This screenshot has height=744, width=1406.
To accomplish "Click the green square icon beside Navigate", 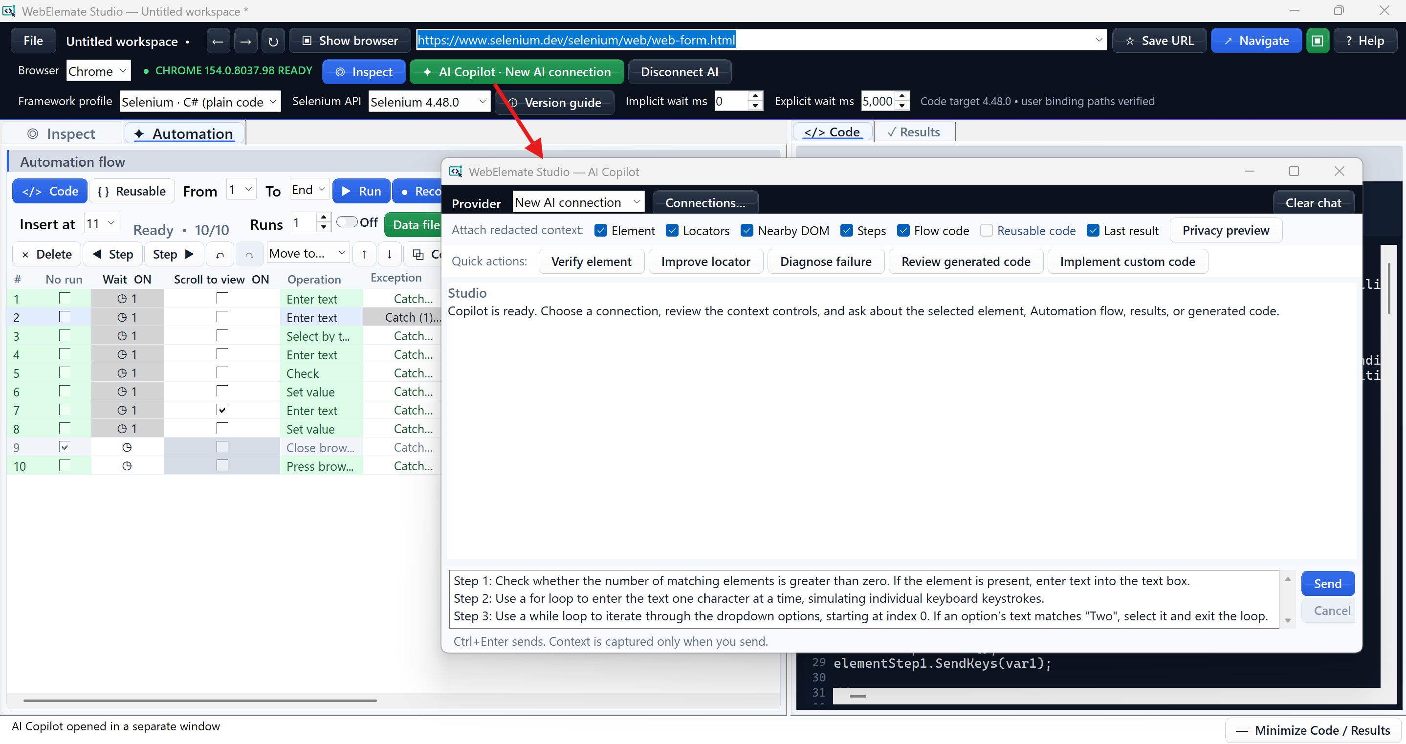I will [x=1317, y=41].
